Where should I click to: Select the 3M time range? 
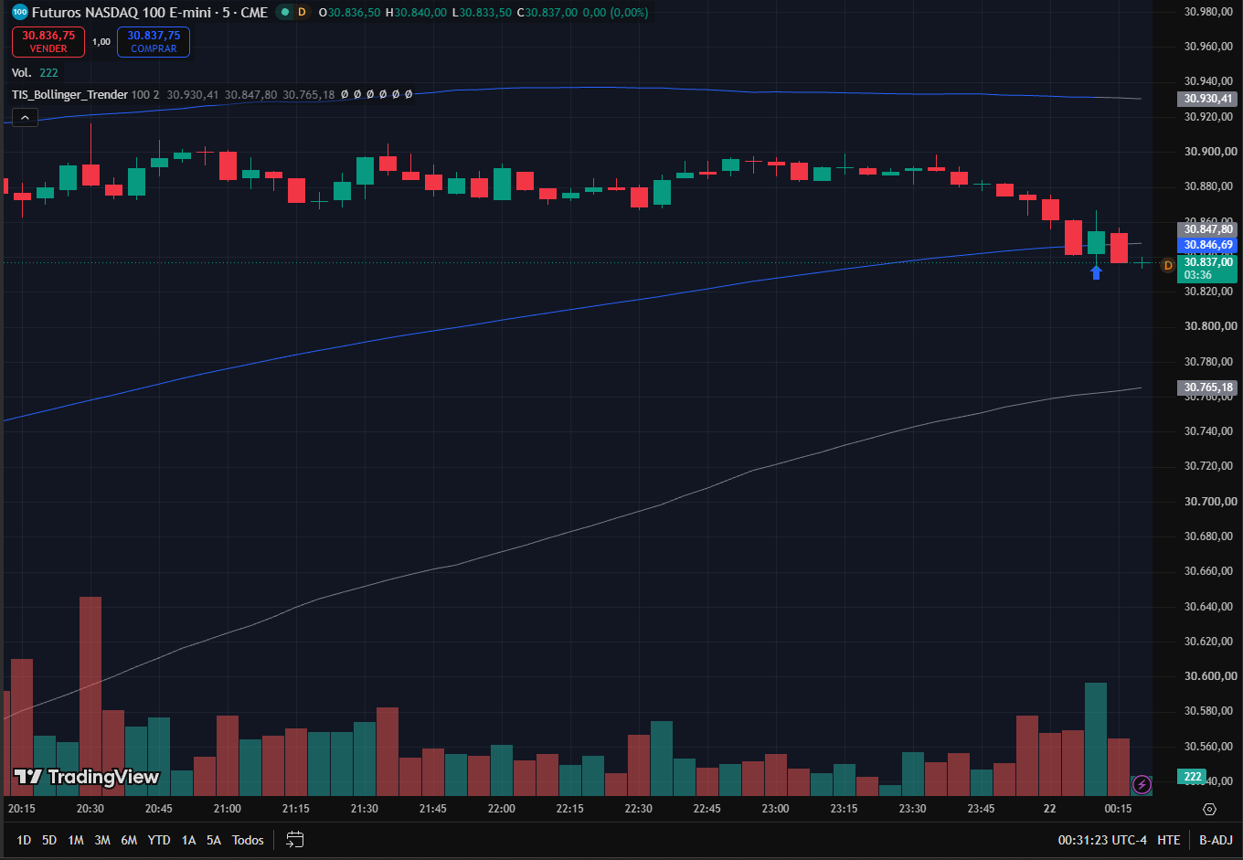point(102,840)
